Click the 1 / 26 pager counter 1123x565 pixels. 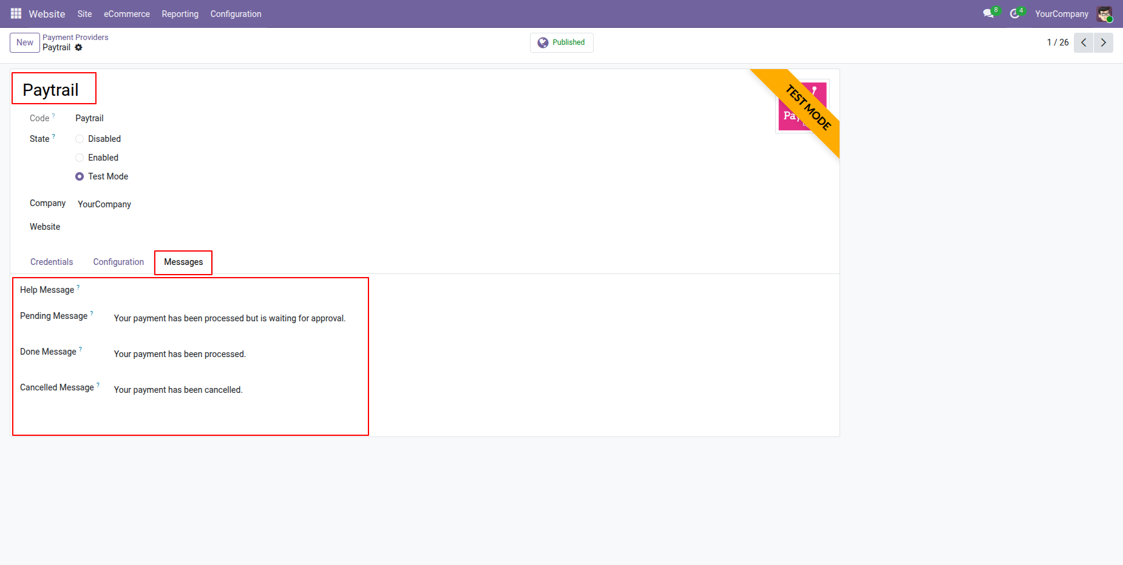click(1057, 42)
